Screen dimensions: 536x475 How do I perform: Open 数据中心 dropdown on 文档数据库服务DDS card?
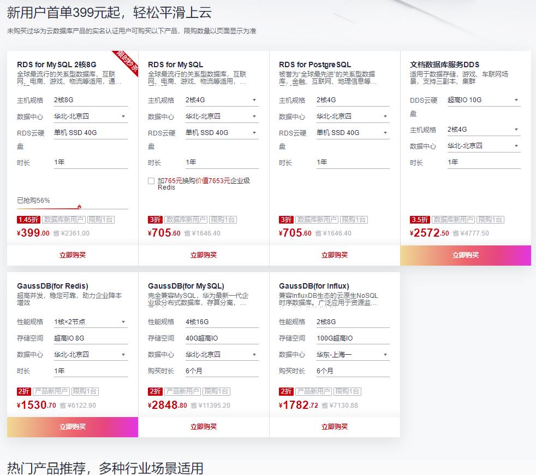[484, 146]
